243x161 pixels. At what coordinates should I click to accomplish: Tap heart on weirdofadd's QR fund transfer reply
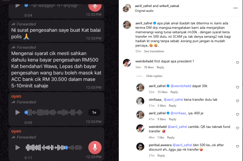237,128
